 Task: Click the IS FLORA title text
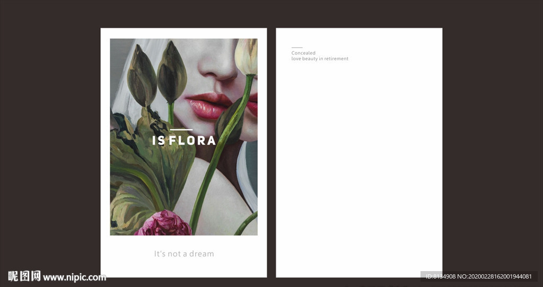pyautogui.click(x=184, y=140)
